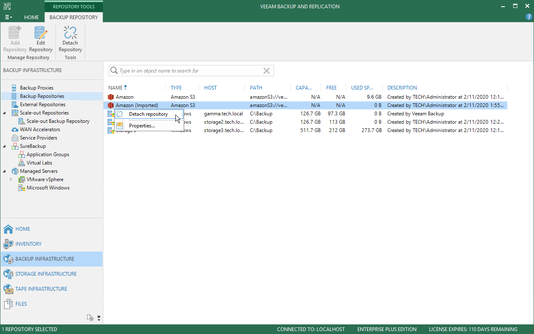This screenshot has height=334, width=534.
Task: Click the gamma.tech.local host cell
Action: coord(223,114)
